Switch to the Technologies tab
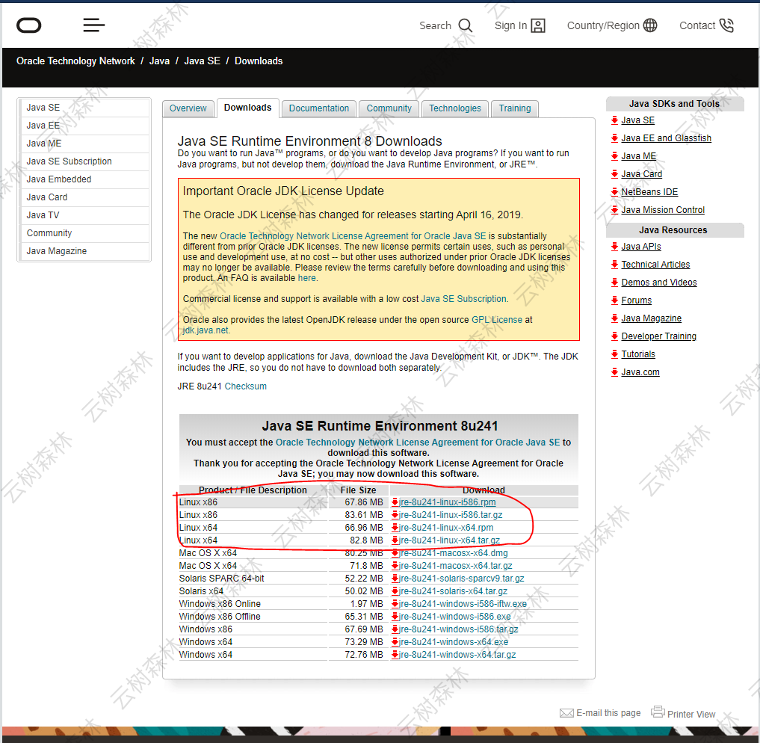760x743 pixels. [455, 108]
